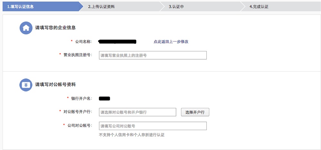Click the 对公账号开户行 label
Image resolution: width=321 pixels, height=150 pixels.
click(78, 112)
